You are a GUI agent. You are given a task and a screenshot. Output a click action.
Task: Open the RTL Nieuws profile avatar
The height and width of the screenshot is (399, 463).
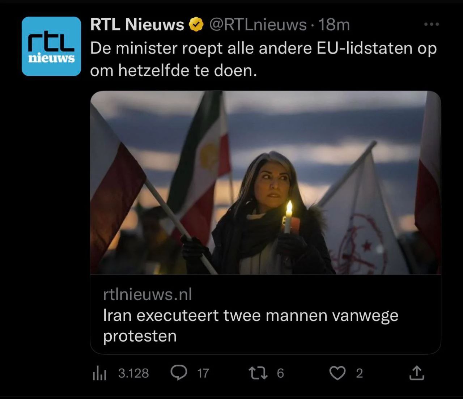pyautogui.click(x=51, y=46)
